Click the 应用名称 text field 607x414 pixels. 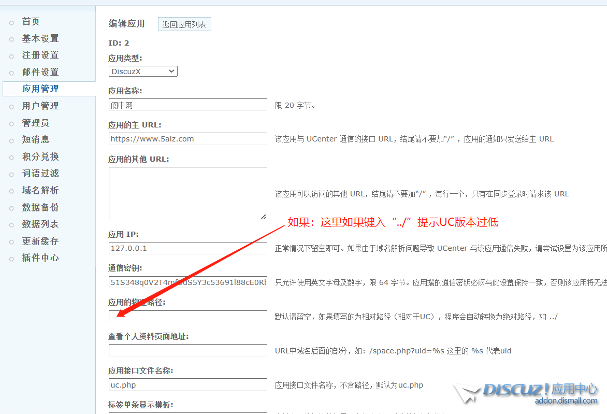coord(187,105)
